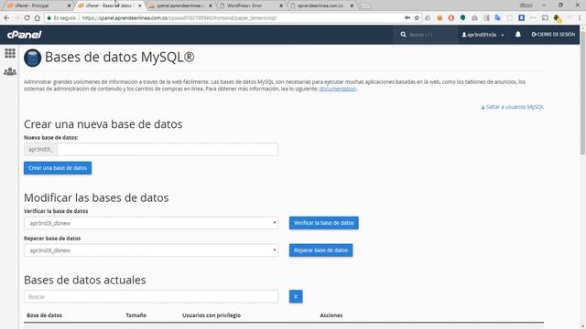Reload the page with refresh icon
This screenshot has height=329, width=586.
pos(27,18)
